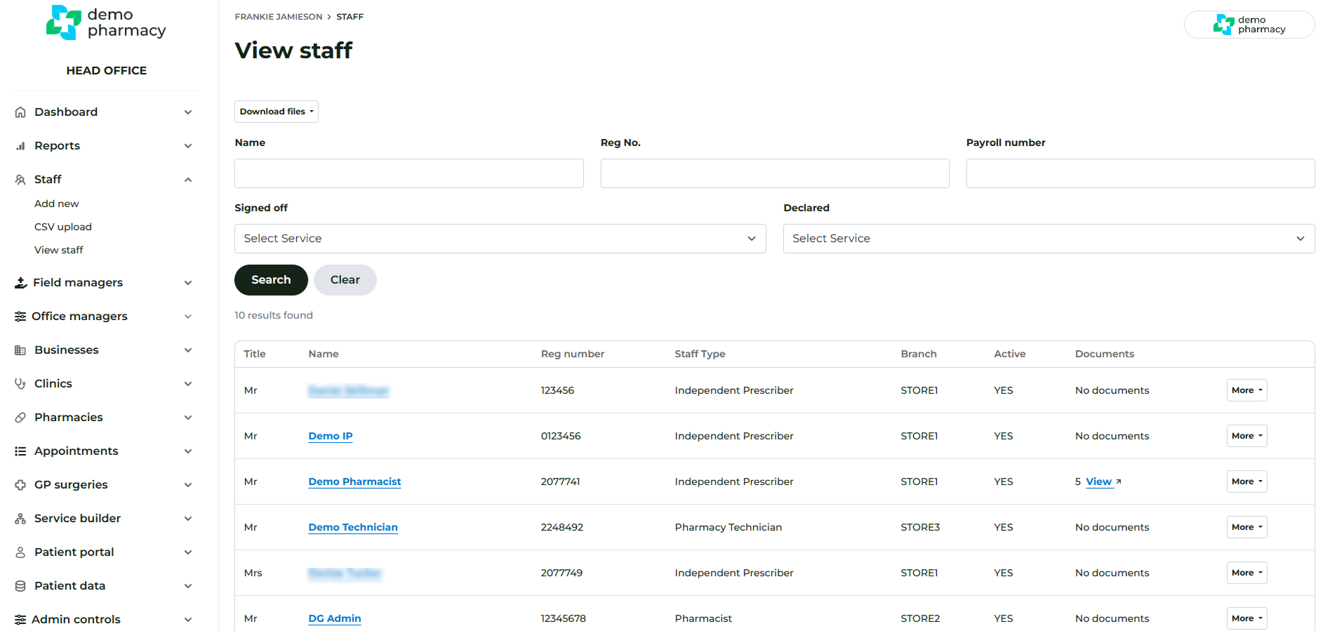This screenshot has width=1330, height=631.
Task: Click the Pharmacies pill icon
Action: coord(20,418)
